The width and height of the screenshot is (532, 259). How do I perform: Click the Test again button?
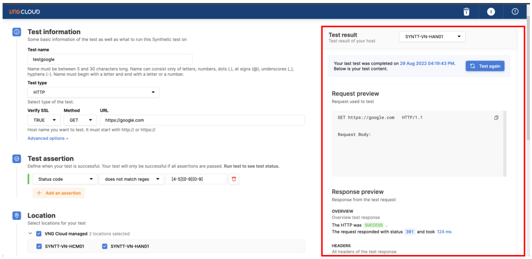(484, 66)
